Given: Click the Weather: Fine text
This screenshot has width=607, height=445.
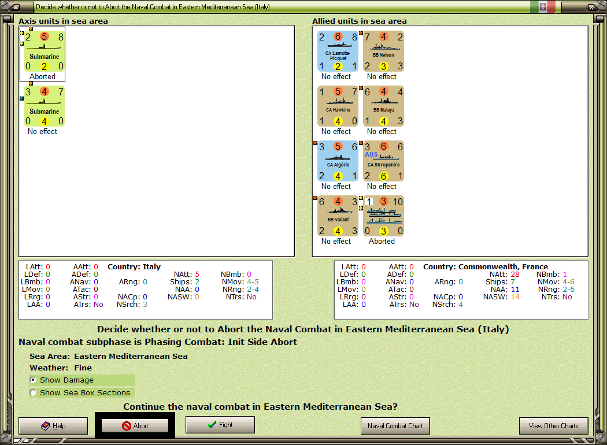Looking at the screenshot, I should (61, 368).
